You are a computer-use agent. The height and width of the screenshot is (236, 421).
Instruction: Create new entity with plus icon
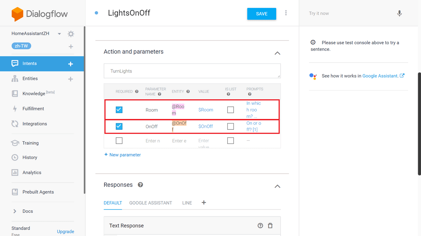[x=70, y=79]
